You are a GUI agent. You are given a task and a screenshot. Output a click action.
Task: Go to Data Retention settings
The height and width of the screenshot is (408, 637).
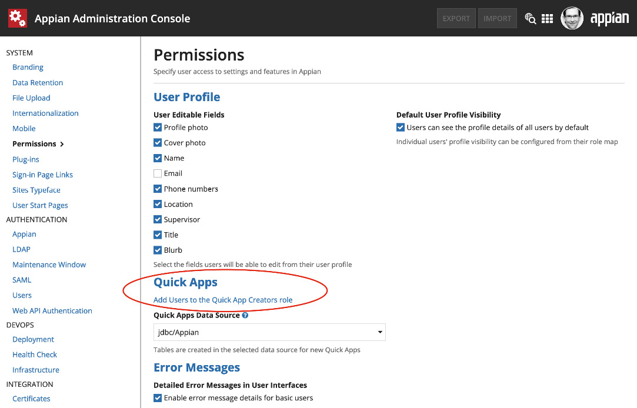coord(38,82)
